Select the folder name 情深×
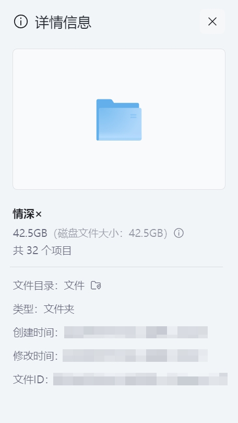 27,214
